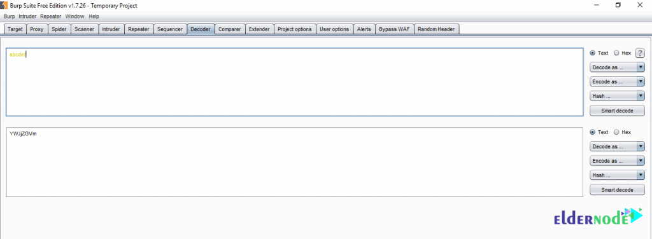Expand the top Encode as dropdown
Image resolution: width=652 pixels, height=239 pixels.
[x=617, y=82]
